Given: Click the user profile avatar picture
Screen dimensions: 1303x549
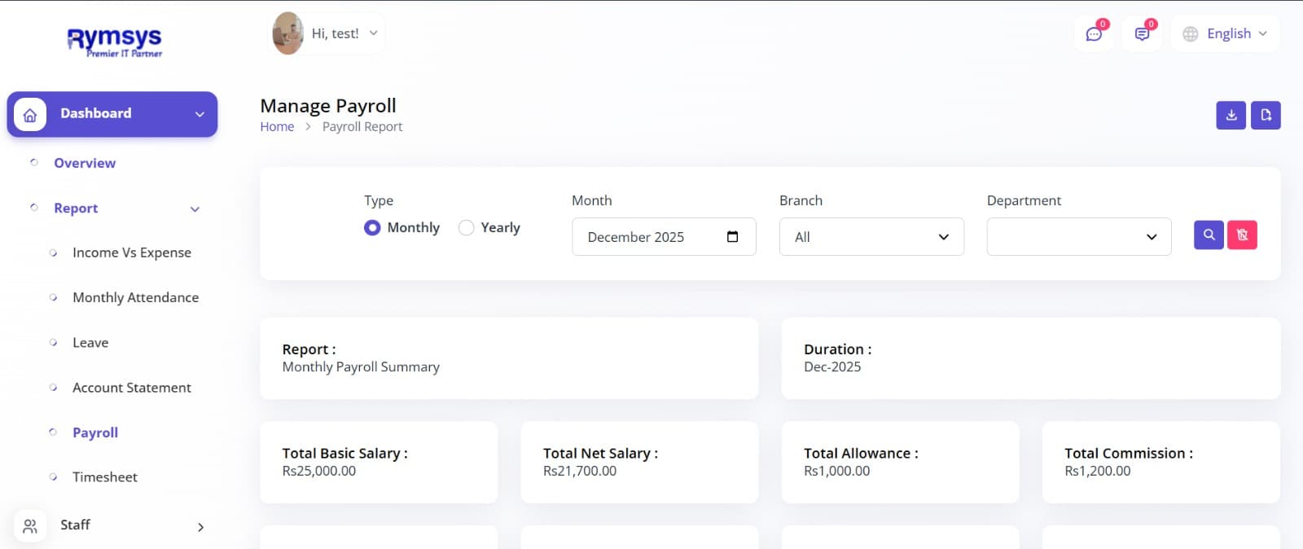Looking at the screenshot, I should click(287, 34).
